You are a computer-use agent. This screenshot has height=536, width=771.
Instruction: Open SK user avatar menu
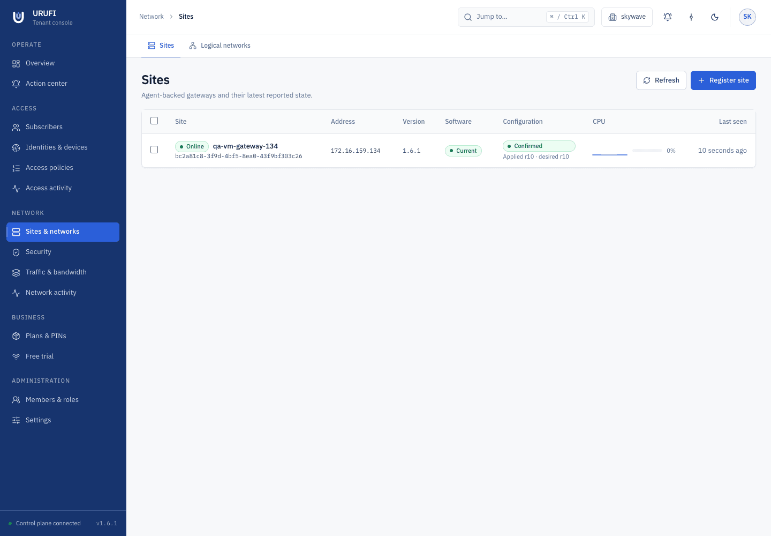[x=747, y=17]
